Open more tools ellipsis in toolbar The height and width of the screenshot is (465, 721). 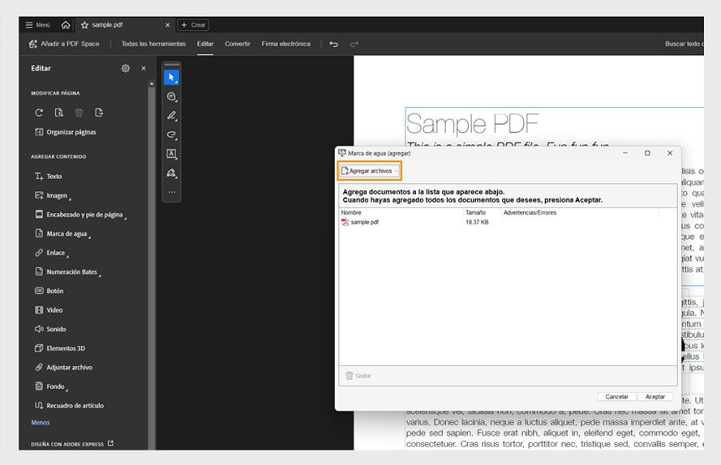[171, 192]
